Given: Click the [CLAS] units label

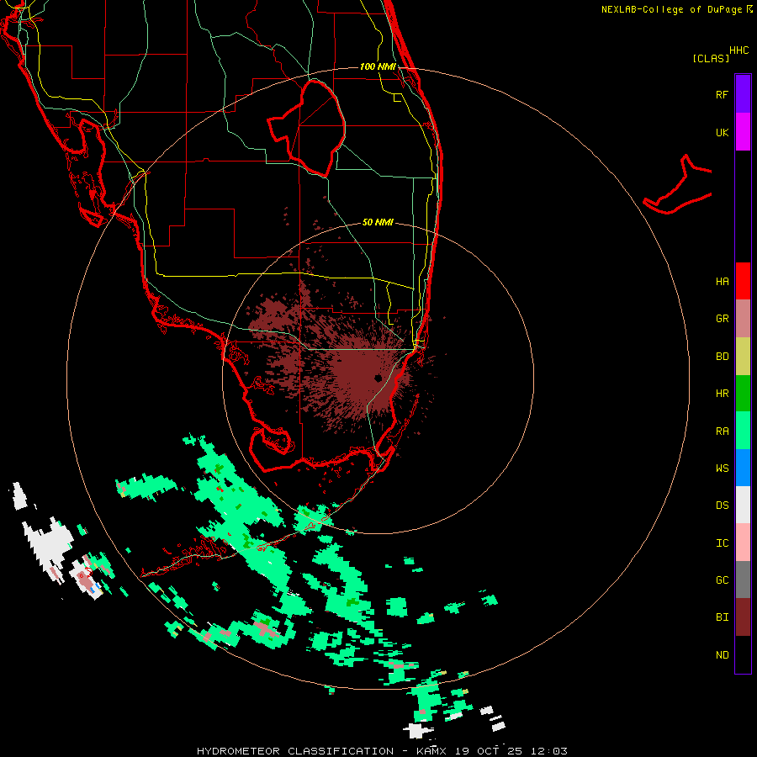Looking at the screenshot, I should [711, 58].
